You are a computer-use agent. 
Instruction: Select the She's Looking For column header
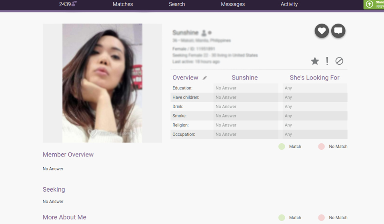314,78
